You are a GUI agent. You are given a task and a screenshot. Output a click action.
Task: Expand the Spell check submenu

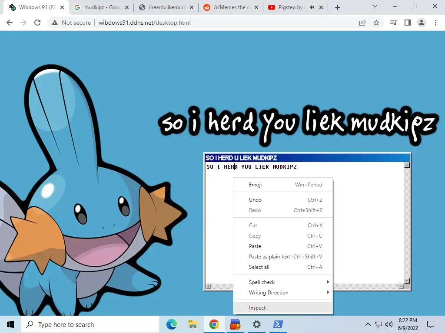282,282
